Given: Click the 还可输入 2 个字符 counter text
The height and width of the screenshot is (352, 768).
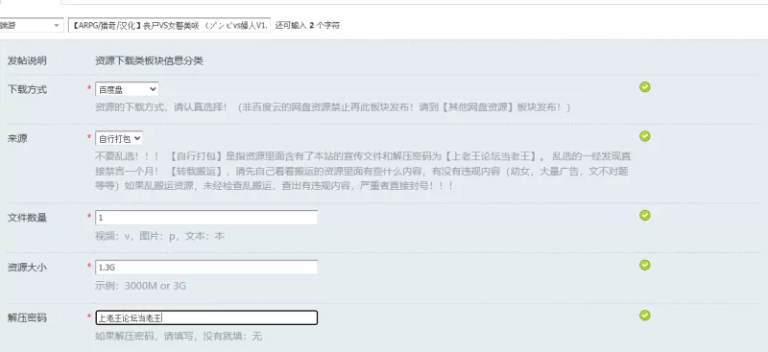Looking at the screenshot, I should point(307,26).
